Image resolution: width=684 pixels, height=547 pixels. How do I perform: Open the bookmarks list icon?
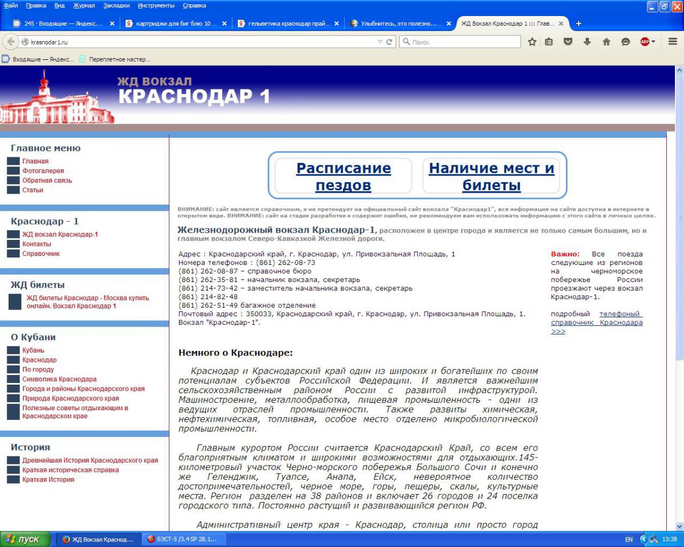[x=549, y=42]
